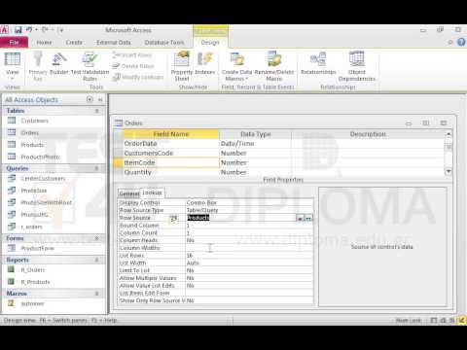Screen dimensions: 467x350
Task: Collapse the Forms group
Action: point(96,238)
